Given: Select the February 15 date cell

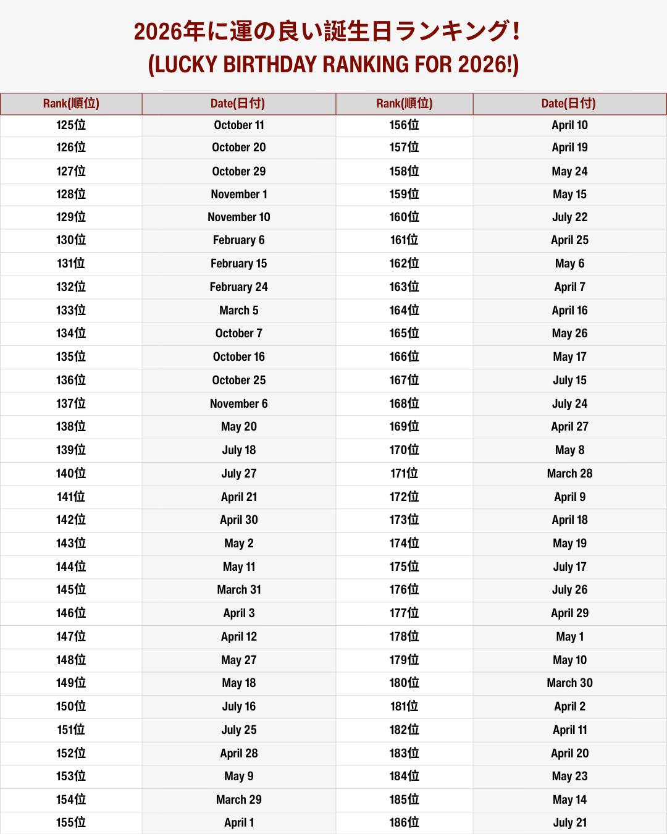Looking at the screenshot, I should click(239, 264).
